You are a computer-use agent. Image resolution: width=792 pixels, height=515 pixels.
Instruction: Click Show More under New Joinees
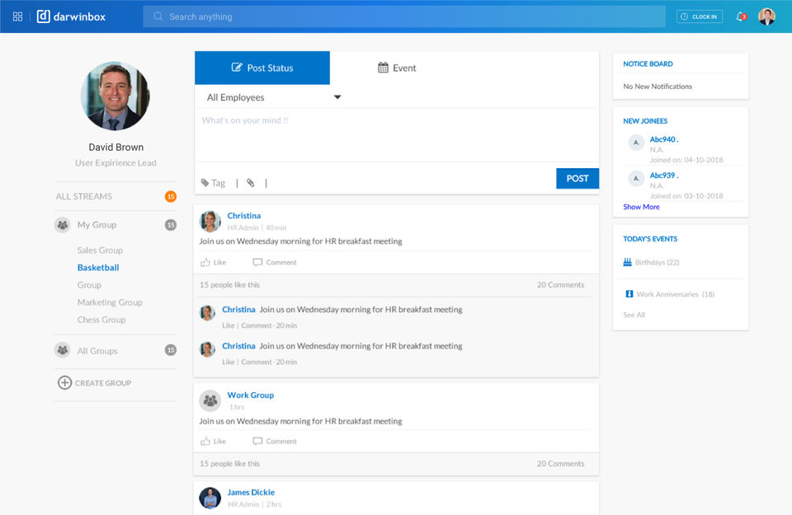(x=641, y=207)
